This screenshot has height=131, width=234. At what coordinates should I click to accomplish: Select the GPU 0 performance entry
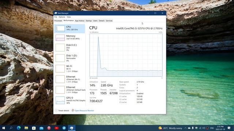pos(69,100)
